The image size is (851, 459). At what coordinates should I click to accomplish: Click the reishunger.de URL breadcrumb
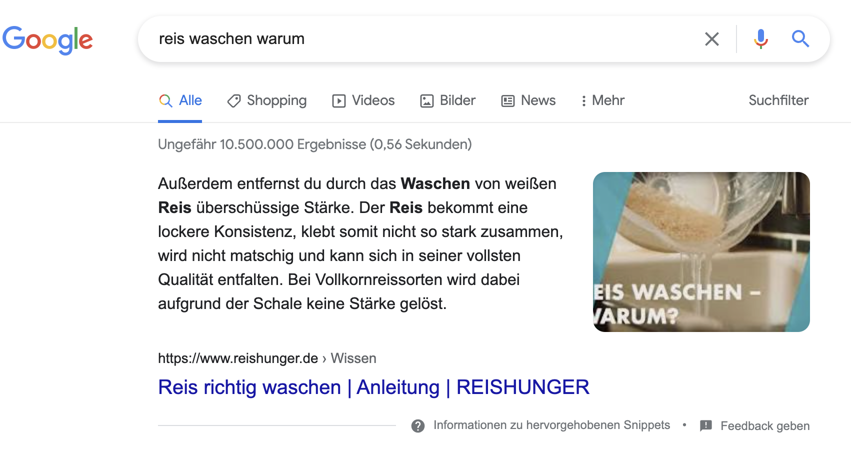coord(267,358)
